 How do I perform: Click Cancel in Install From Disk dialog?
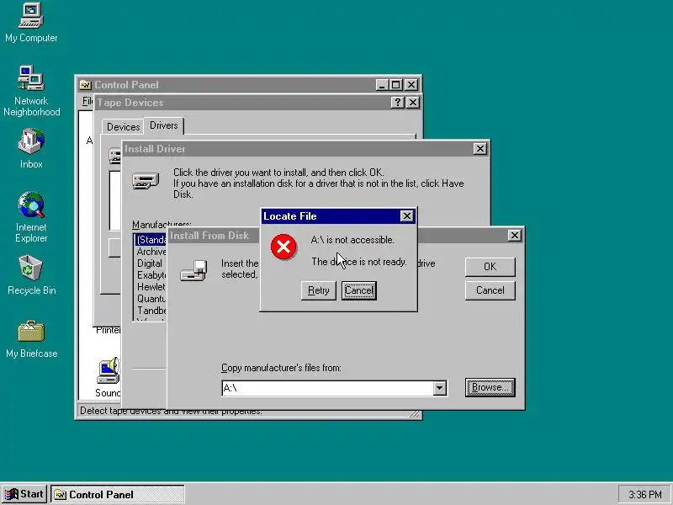coord(490,290)
